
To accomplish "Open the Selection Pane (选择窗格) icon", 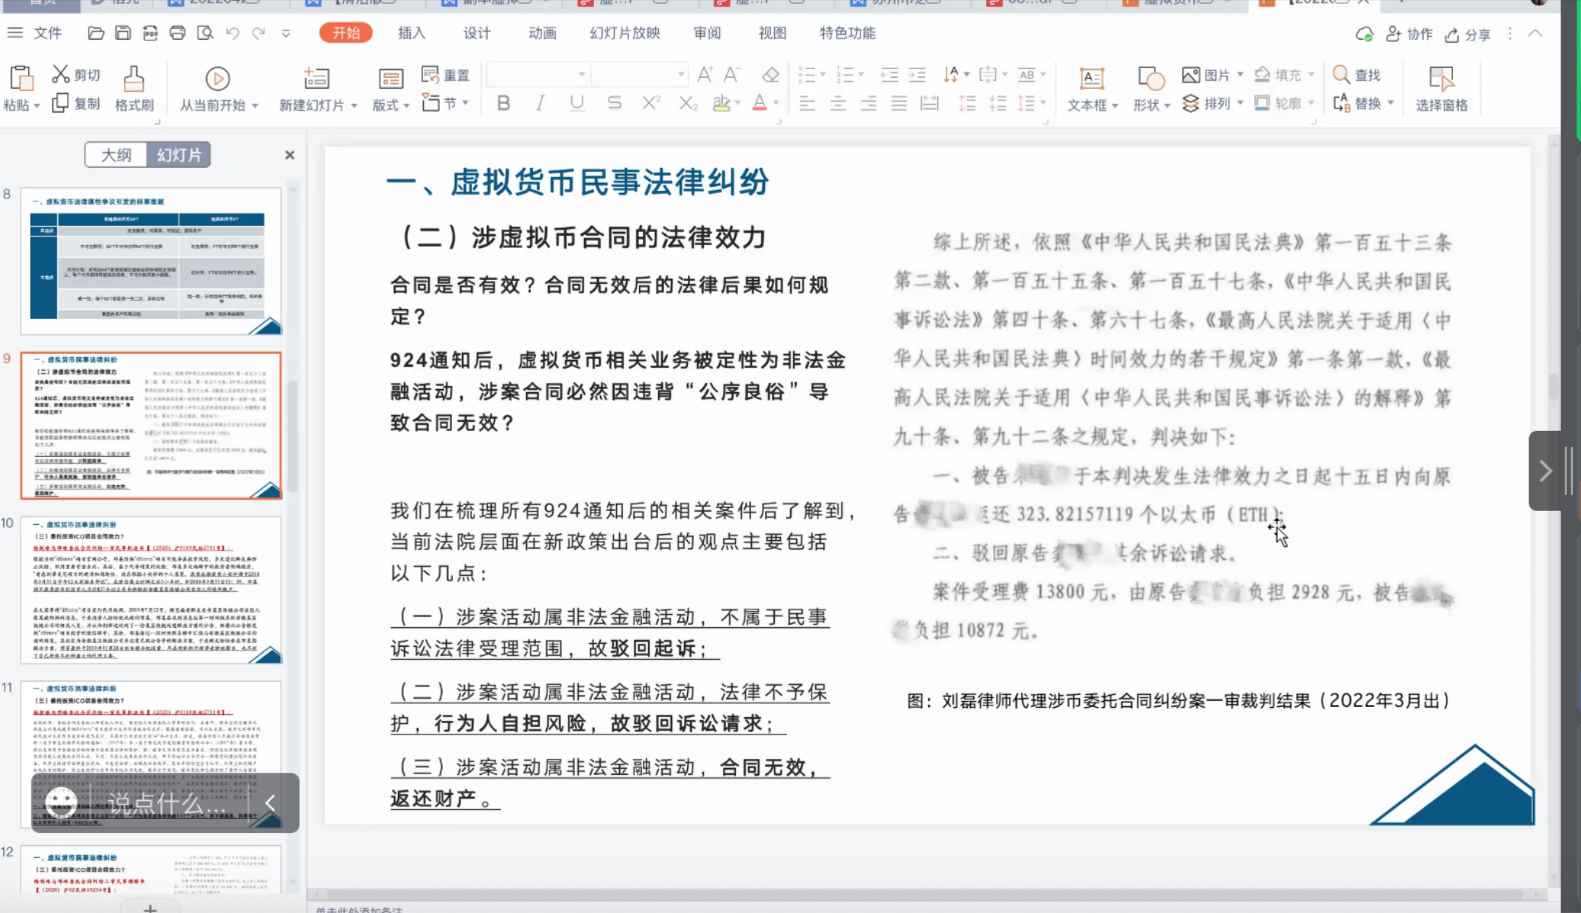I will [1441, 79].
